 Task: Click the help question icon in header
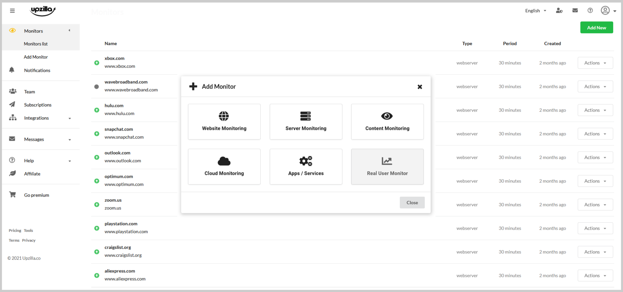(x=590, y=10)
